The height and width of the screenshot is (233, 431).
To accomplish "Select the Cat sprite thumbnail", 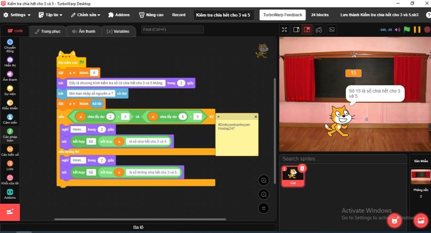I will pos(293,176).
